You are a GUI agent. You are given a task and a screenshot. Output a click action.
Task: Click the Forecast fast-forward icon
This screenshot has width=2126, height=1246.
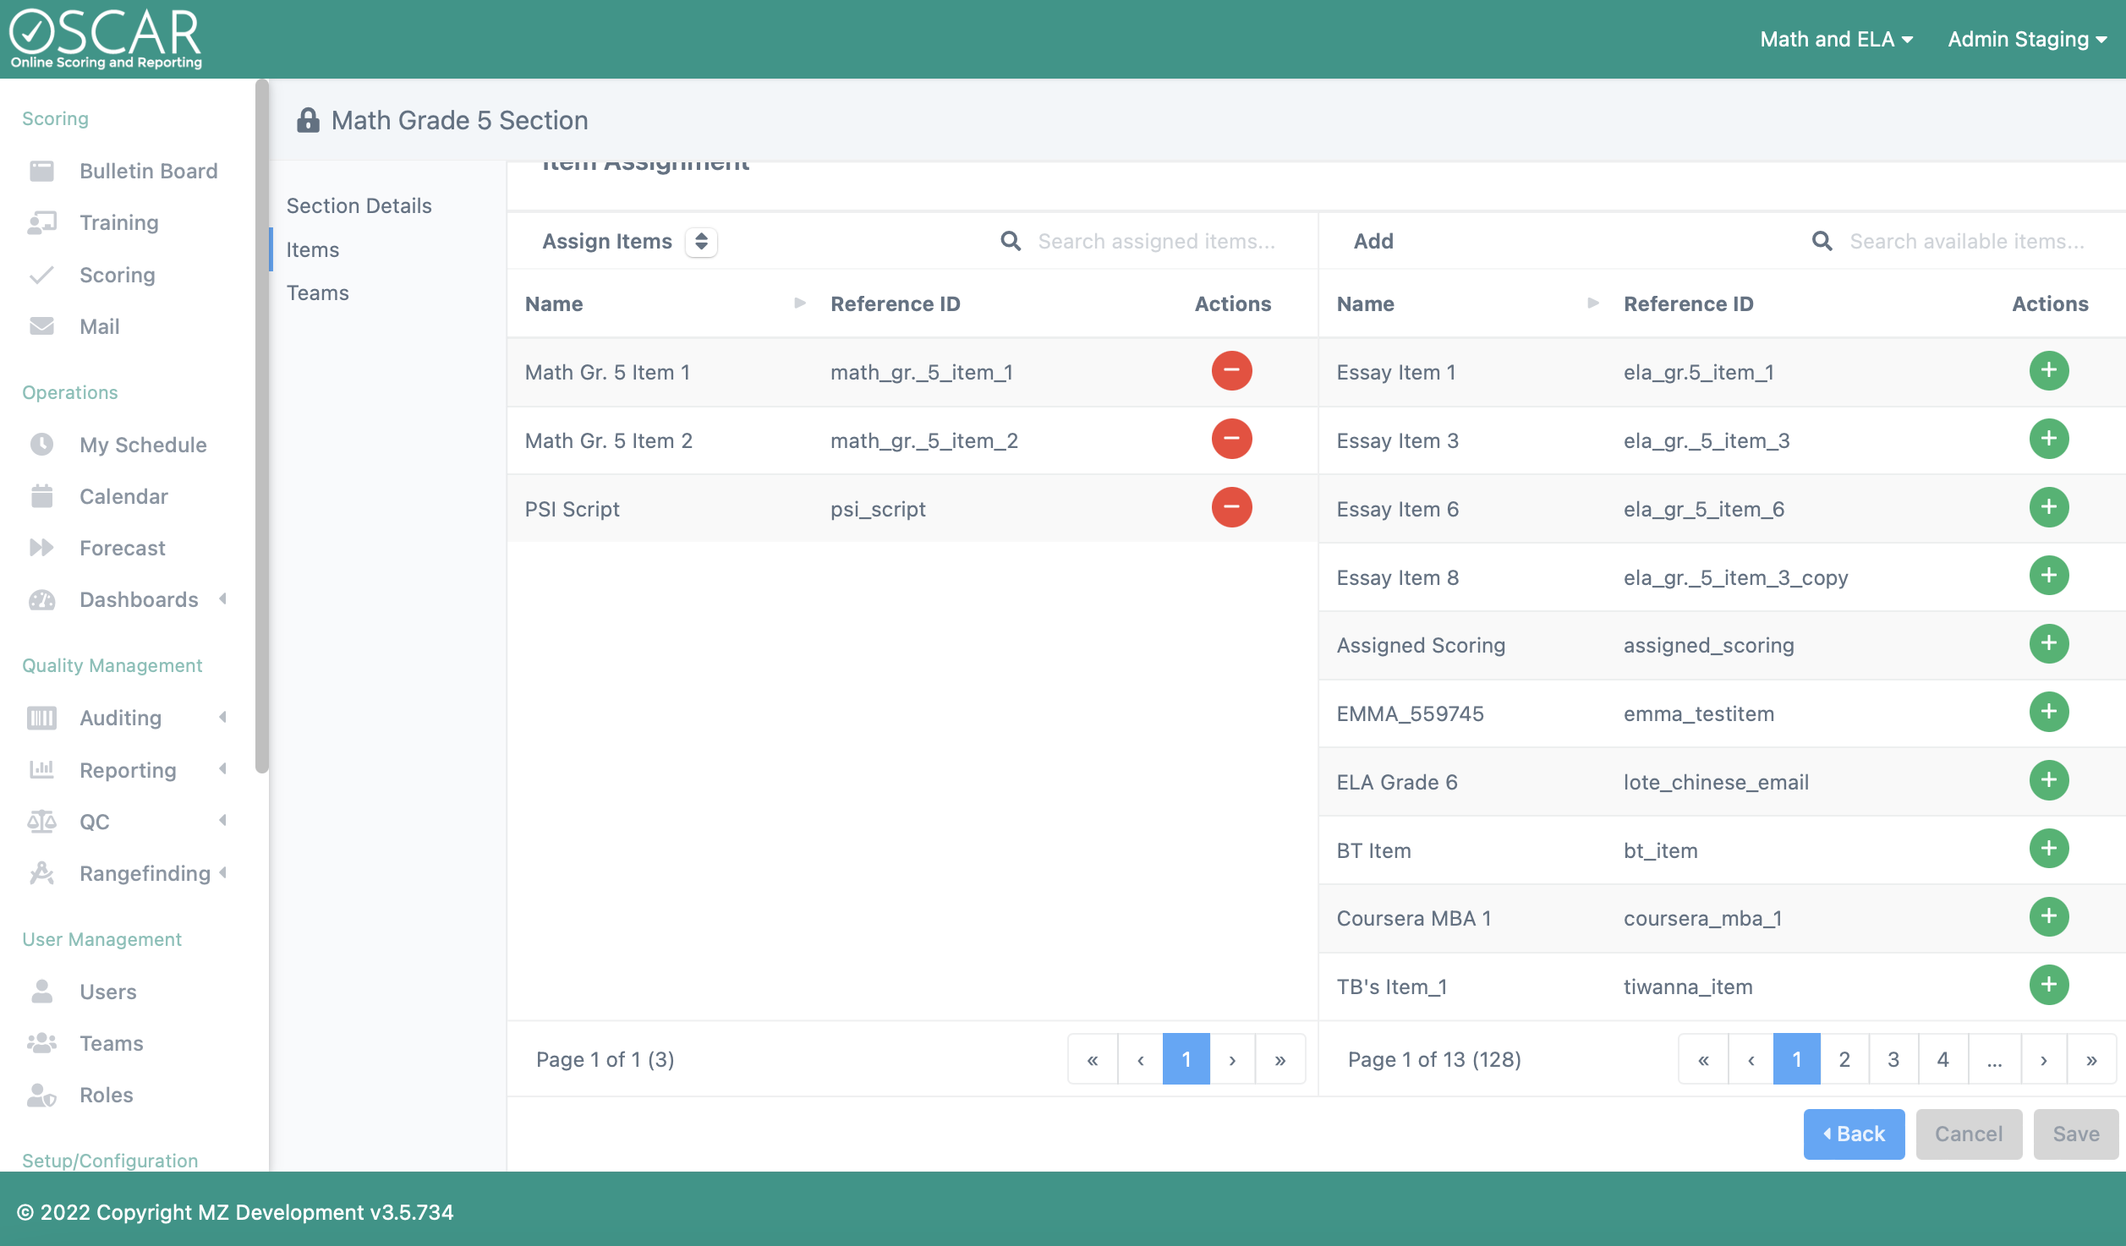41,547
